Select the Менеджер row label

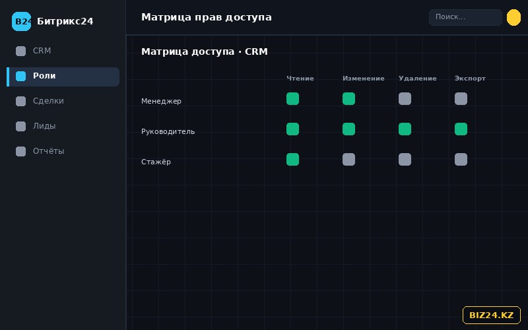161,101
